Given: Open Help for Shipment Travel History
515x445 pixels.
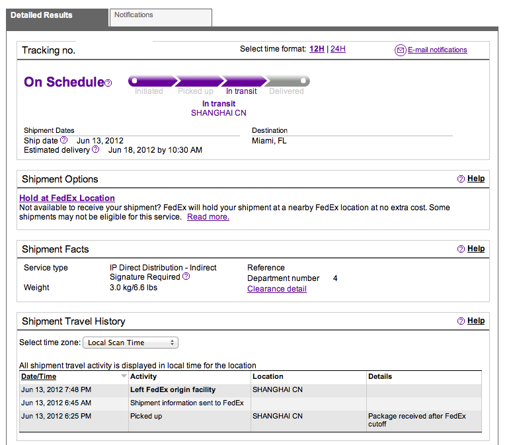Looking at the screenshot, I should (476, 321).
